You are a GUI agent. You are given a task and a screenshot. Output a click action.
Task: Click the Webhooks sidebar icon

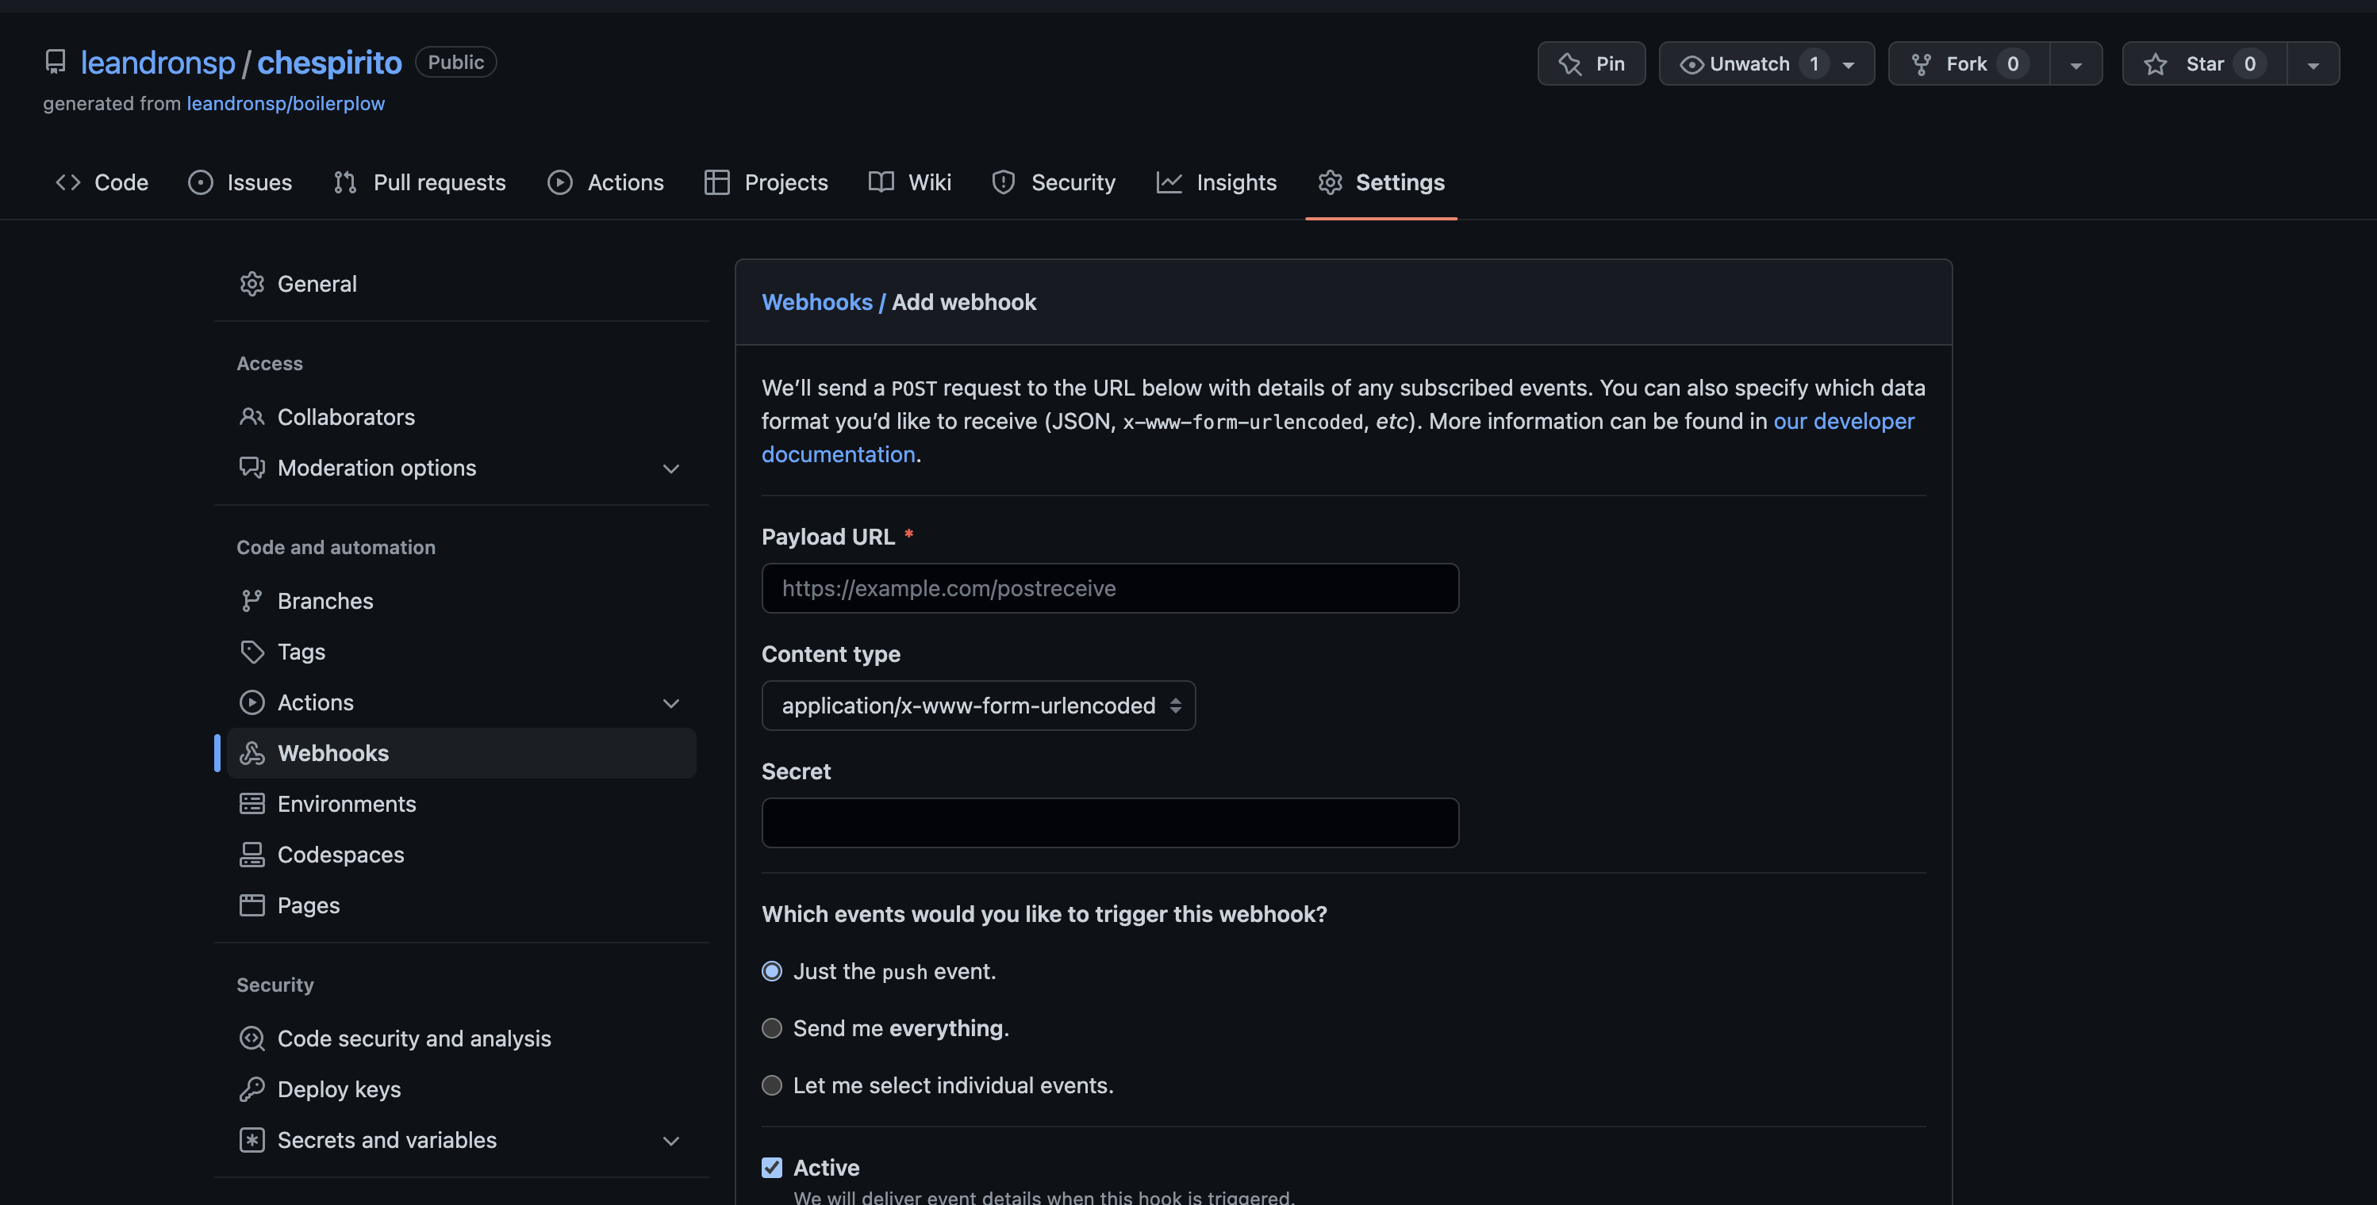pos(252,753)
